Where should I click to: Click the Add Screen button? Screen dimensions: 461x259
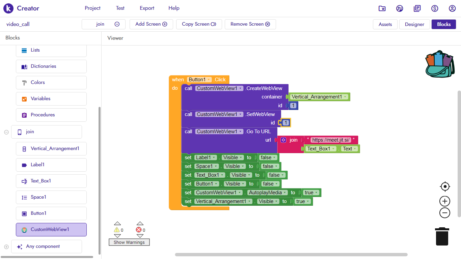coord(151,24)
